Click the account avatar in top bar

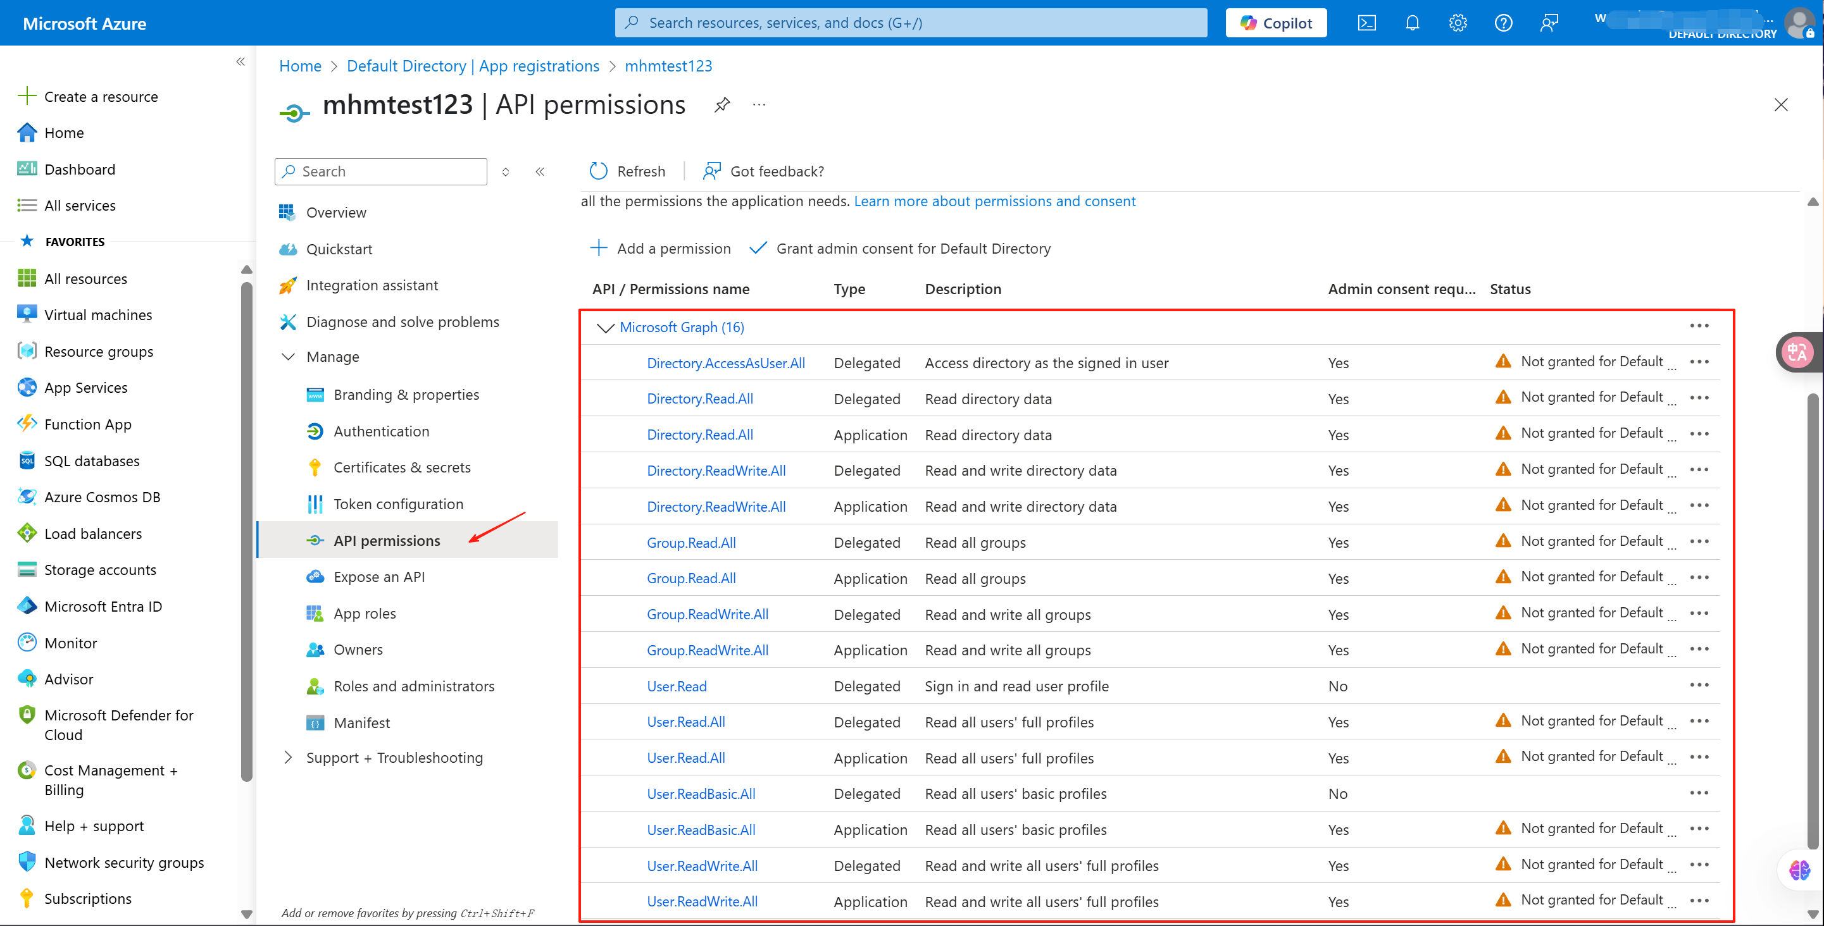(x=1799, y=23)
